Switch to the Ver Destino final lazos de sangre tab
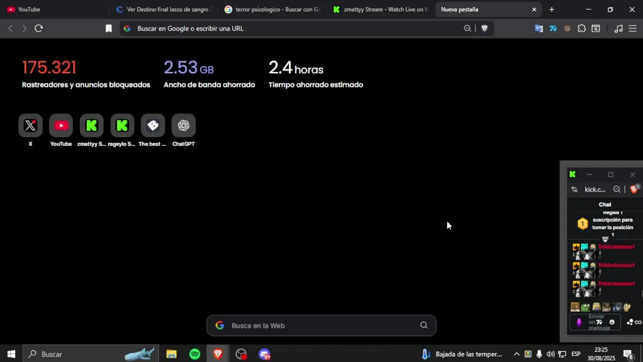 [x=164, y=10]
